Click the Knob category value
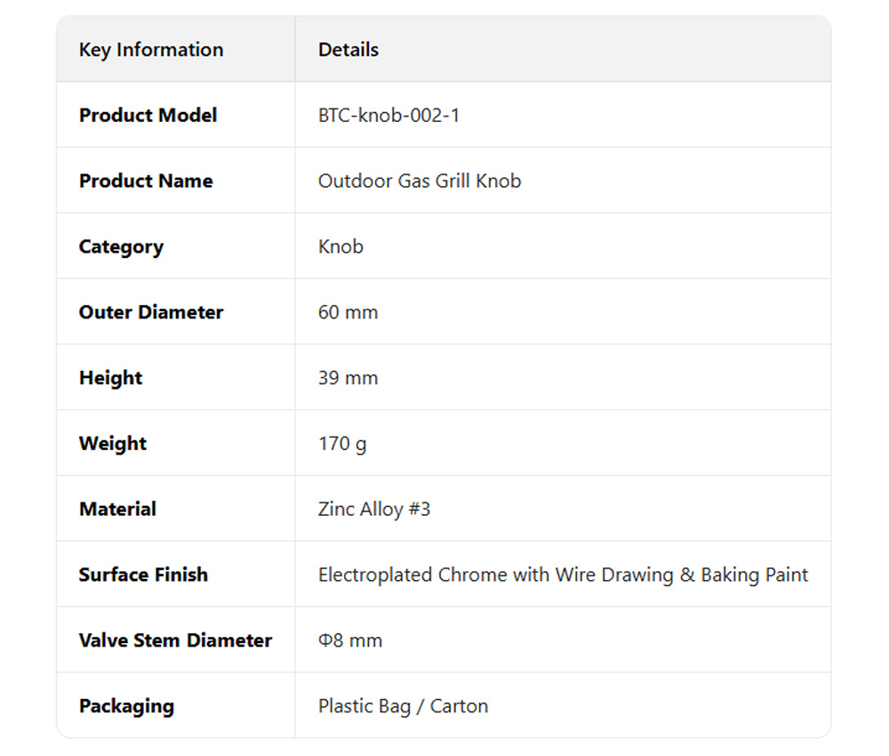The width and height of the screenshot is (889, 756). pyautogui.click(x=340, y=247)
